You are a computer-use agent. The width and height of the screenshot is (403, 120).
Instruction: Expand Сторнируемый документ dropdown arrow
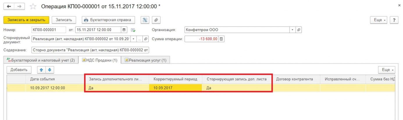pyautogui.click(x=134, y=39)
